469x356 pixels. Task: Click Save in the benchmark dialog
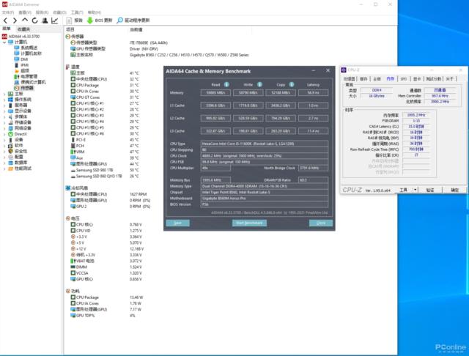[177, 223]
